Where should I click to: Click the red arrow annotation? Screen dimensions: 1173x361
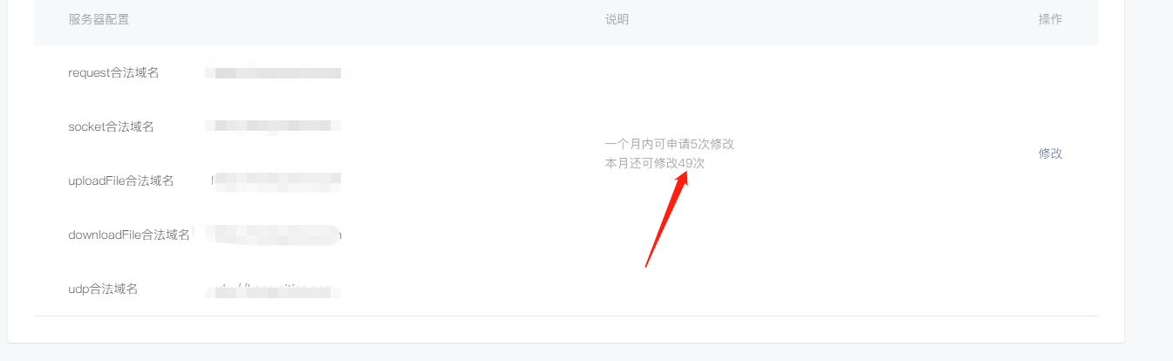(667, 219)
